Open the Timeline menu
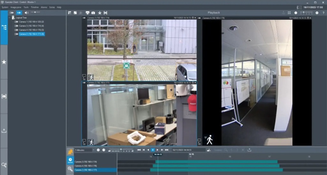The image size is (327, 175). point(34,7)
